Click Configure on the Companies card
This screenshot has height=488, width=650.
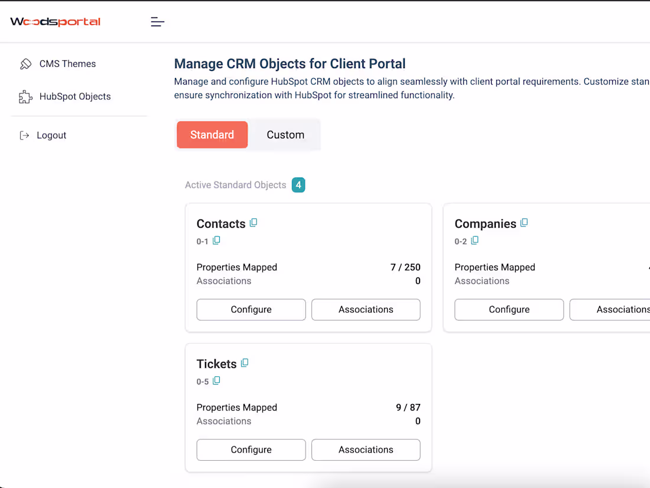click(x=509, y=309)
